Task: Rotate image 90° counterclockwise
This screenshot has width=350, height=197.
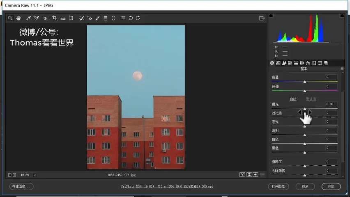Action: click(131, 18)
